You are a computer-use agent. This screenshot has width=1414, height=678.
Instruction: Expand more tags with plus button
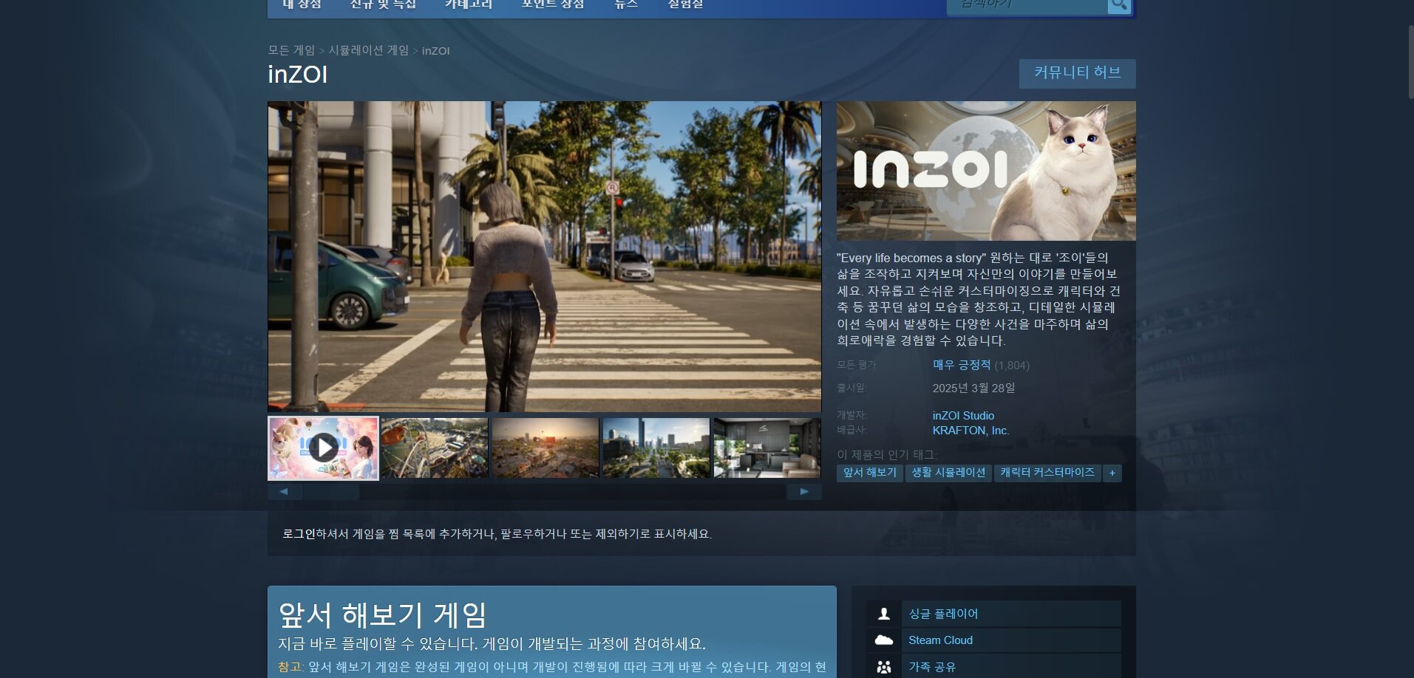pyautogui.click(x=1112, y=473)
